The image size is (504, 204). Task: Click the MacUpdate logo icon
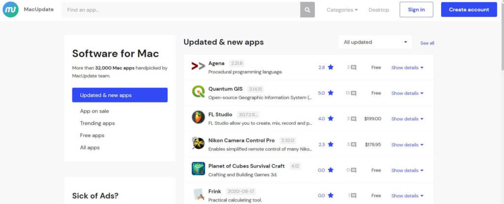click(x=11, y=10)
